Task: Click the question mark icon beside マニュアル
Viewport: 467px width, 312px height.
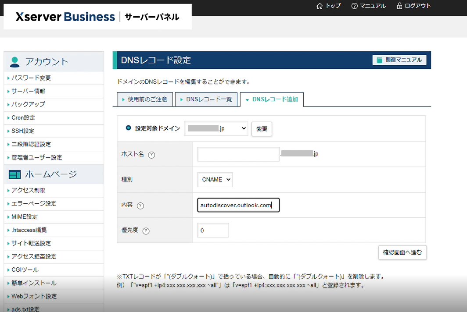Action: 355,6
